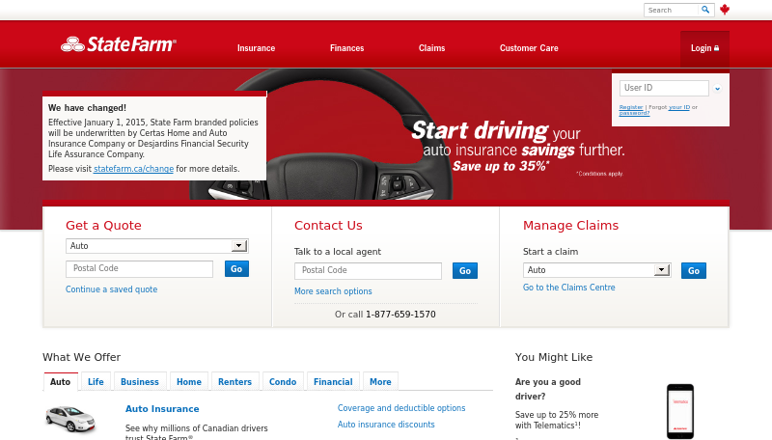
Task: Open the Get a Quote Auto dropdown
Action: click(x=157, y=246)
